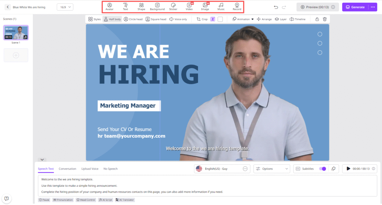
Task: Pick the white background color swatch
Action: [220, 19]
